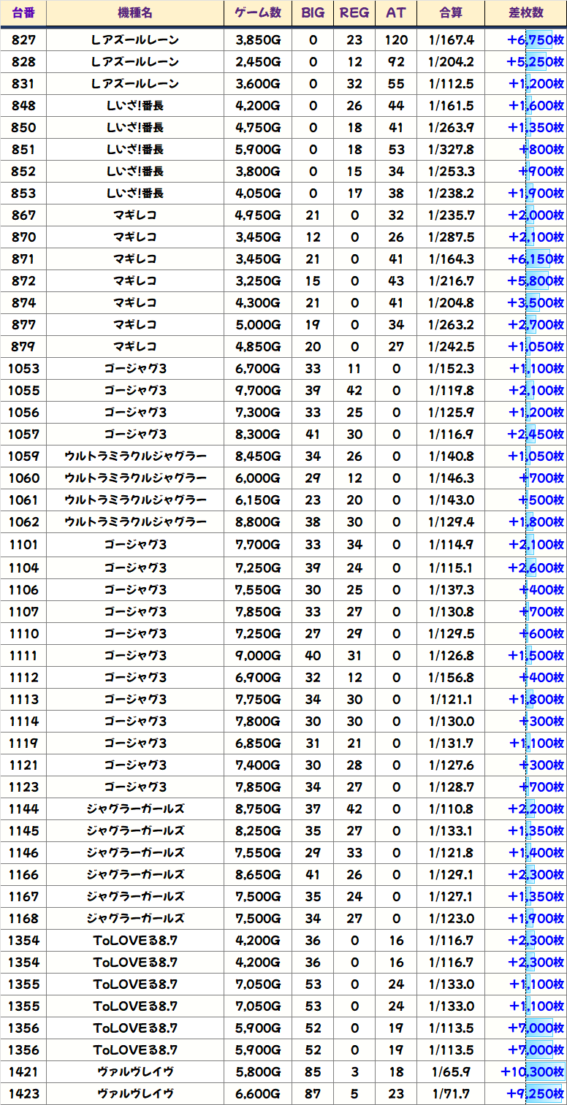567x1105 pixels.
Task: Select the 1/327.8 combined probability cell
Action: pyautogui.click(x=451, y=150)
